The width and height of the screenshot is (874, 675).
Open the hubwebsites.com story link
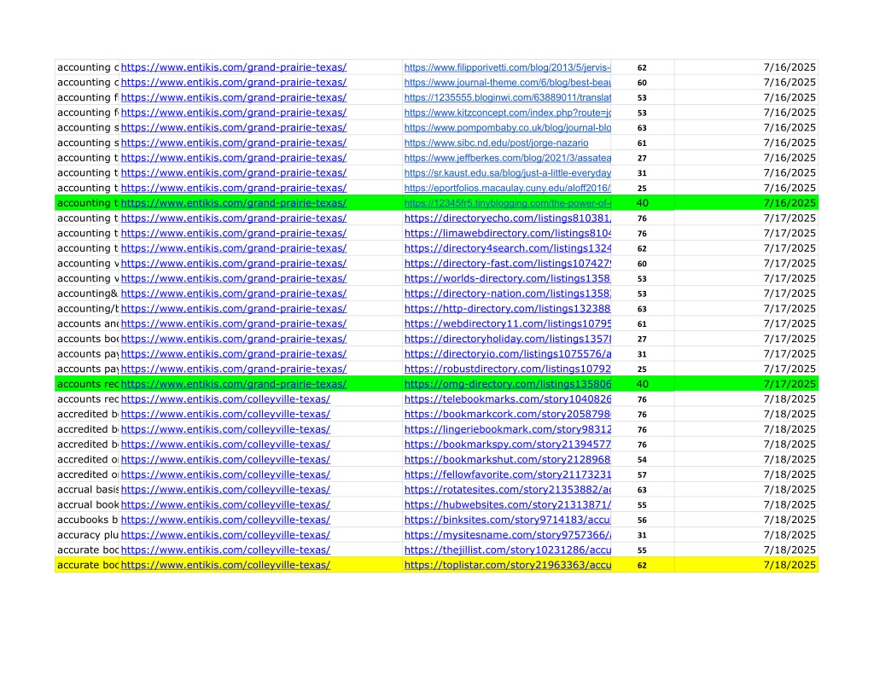(x=507, y=503)
